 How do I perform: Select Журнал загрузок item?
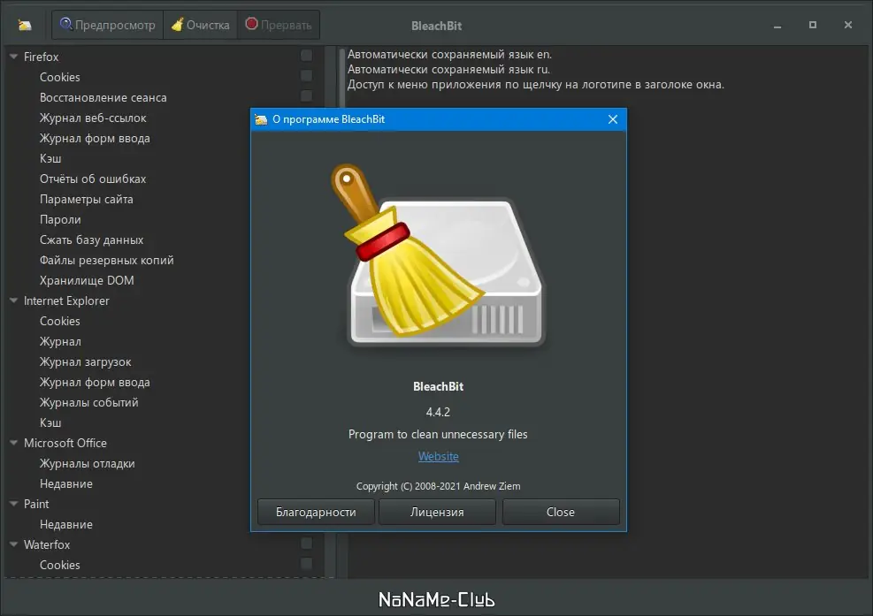[85, 361]
